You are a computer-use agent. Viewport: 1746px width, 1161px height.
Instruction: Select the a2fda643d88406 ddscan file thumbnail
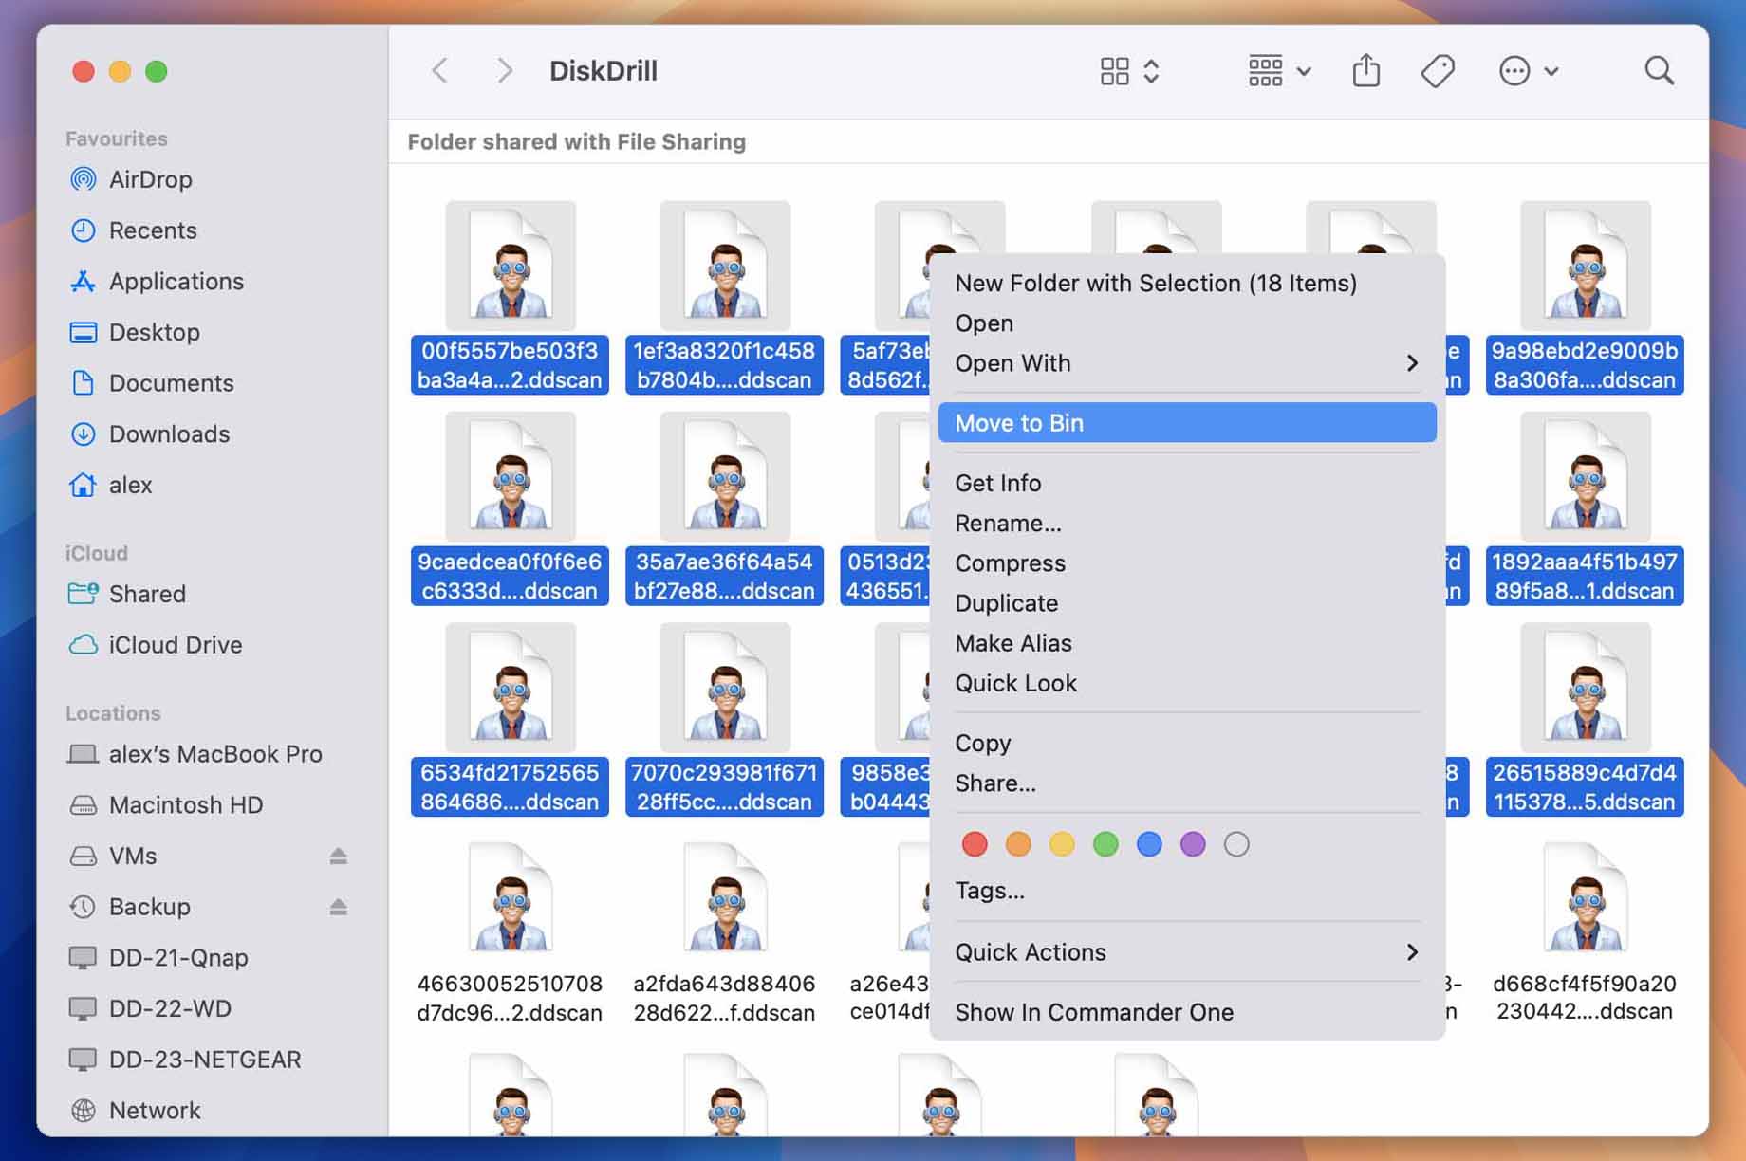(725, 898)
